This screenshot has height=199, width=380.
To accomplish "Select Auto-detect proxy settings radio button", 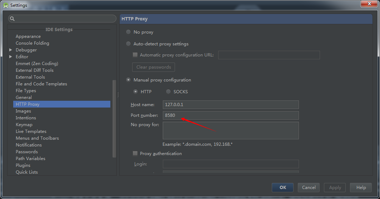I will tap(129, 44).
